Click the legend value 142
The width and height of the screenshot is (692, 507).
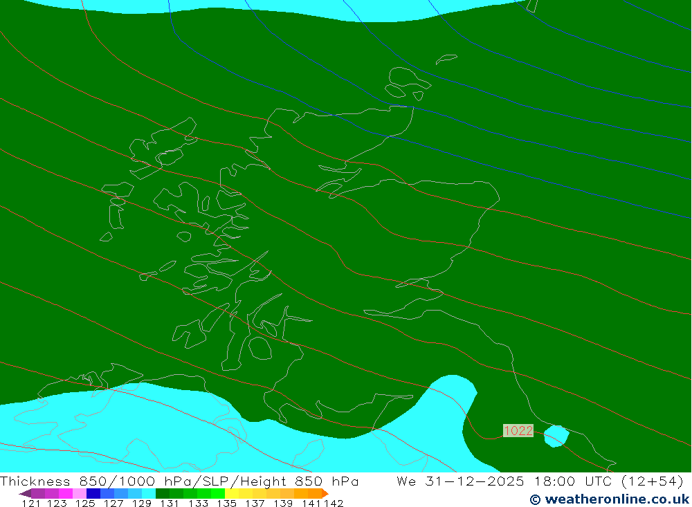pos(334,503)
